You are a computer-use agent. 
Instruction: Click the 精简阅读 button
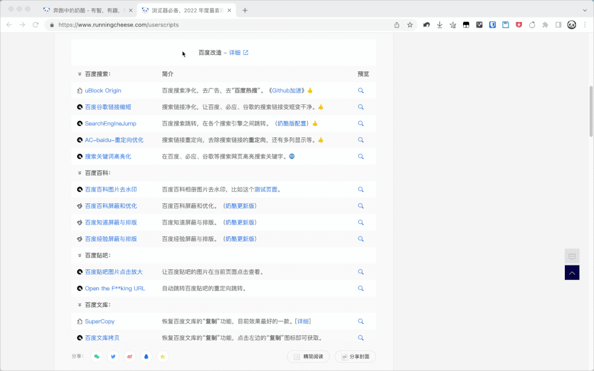pyautogui.click(x=309, y=357)
